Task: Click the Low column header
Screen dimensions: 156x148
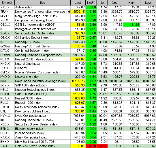Action: click(x=148, y=3)
